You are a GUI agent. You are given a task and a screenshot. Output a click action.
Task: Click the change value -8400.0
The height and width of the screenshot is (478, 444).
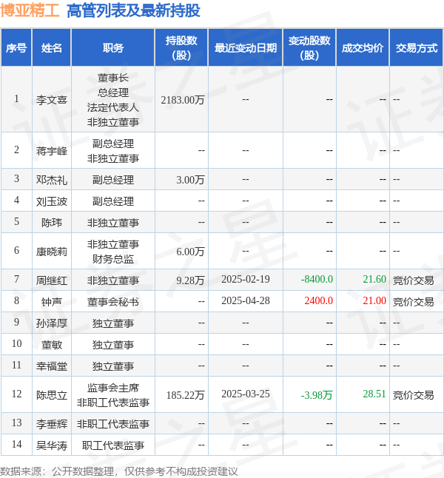317,279
